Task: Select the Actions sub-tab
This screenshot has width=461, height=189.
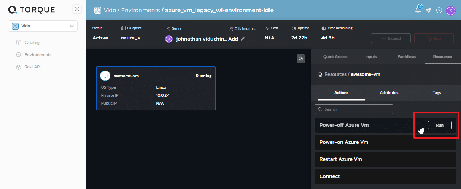Action: (341, 93)
